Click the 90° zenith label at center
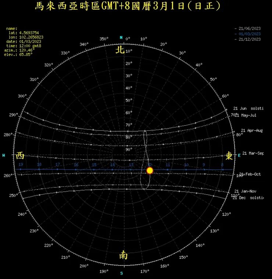 tap(129, 150)
